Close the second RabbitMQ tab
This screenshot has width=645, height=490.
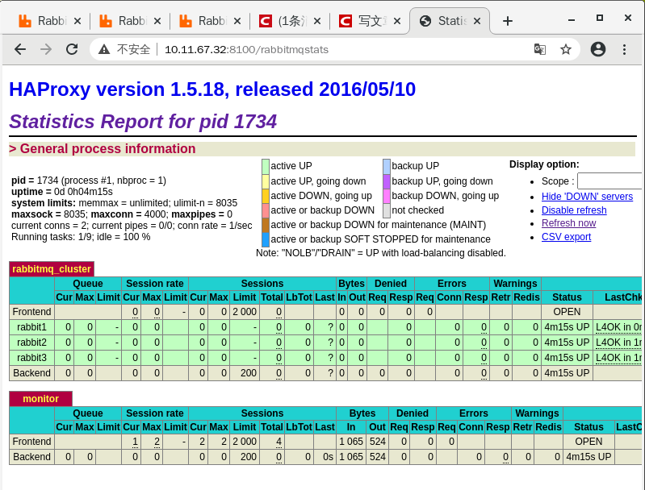tap(157, 21)
